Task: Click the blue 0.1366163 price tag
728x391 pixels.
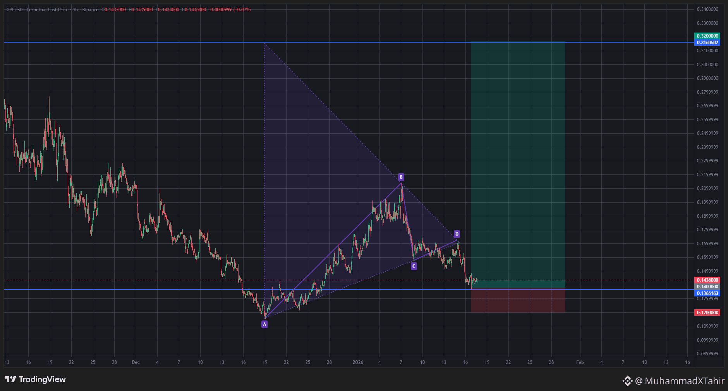Action: coord(707,293)
